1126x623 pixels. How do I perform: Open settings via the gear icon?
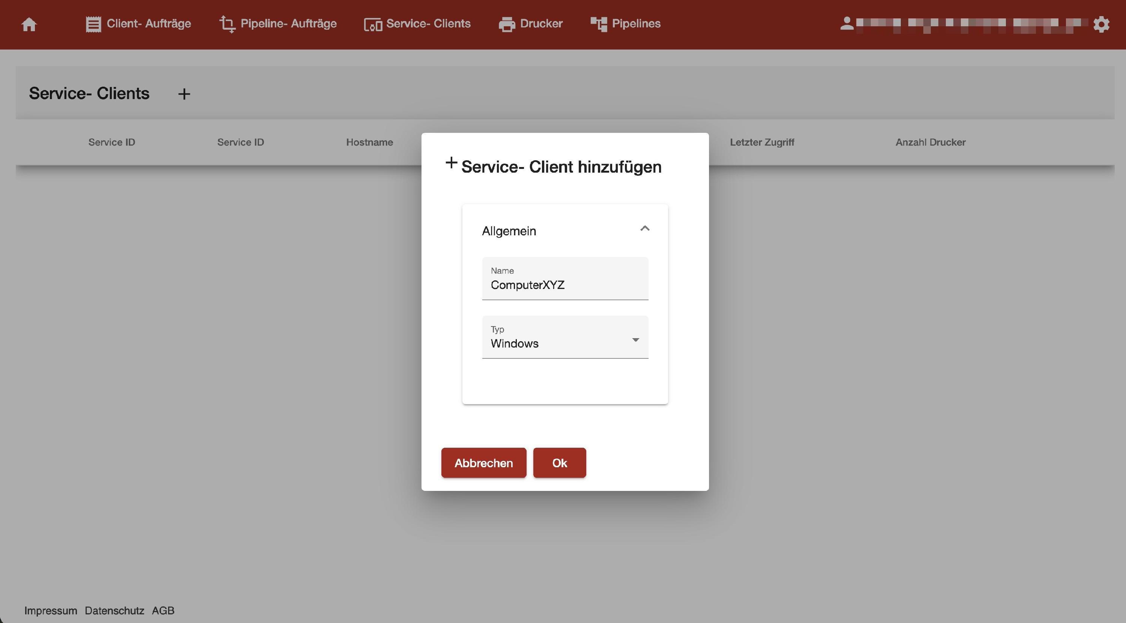pos(1101,24)
